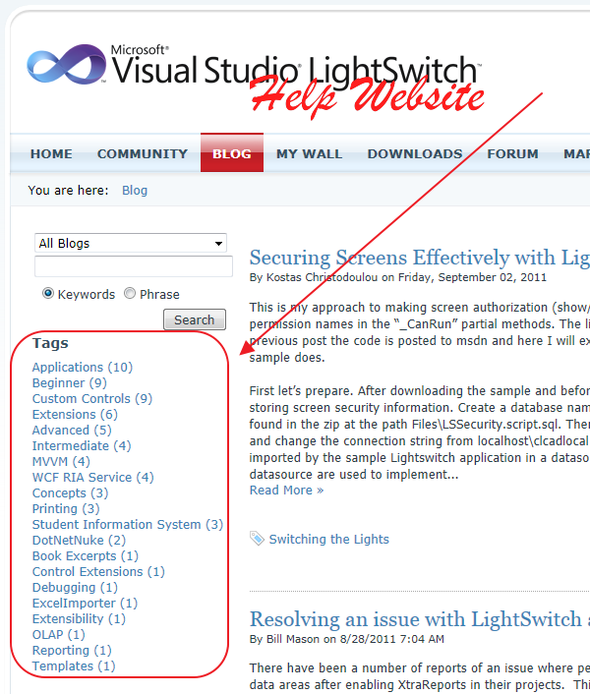The image size is (590, 694).
Task: Click the 'By Bill Mason on 8/28/2011' byline
Action: [x=346, y=639]
